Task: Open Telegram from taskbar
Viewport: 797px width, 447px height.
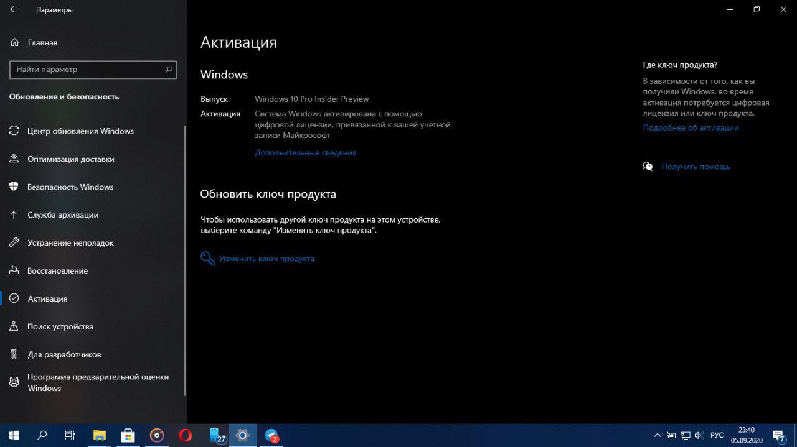Action: (x=271, y=435)
